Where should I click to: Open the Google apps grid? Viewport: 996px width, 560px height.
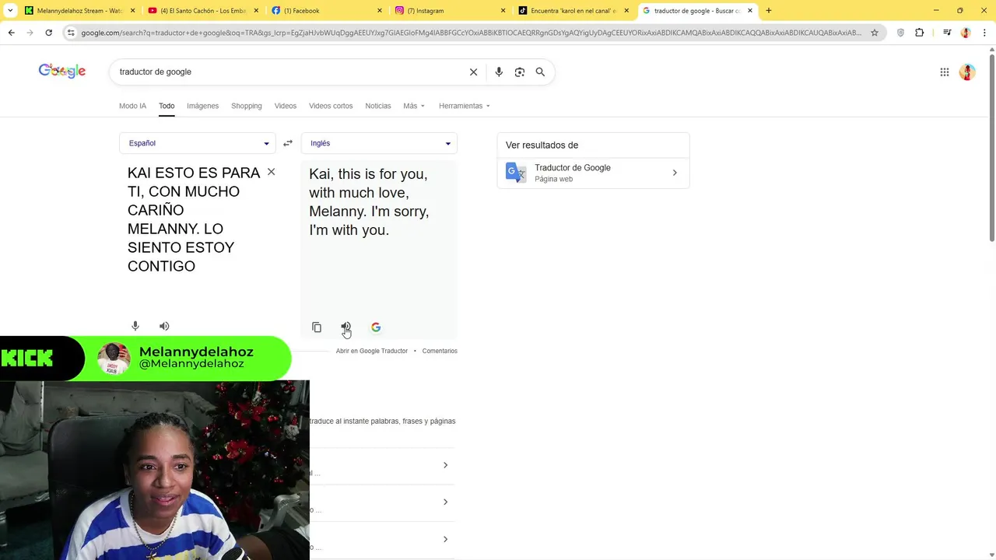944,72
